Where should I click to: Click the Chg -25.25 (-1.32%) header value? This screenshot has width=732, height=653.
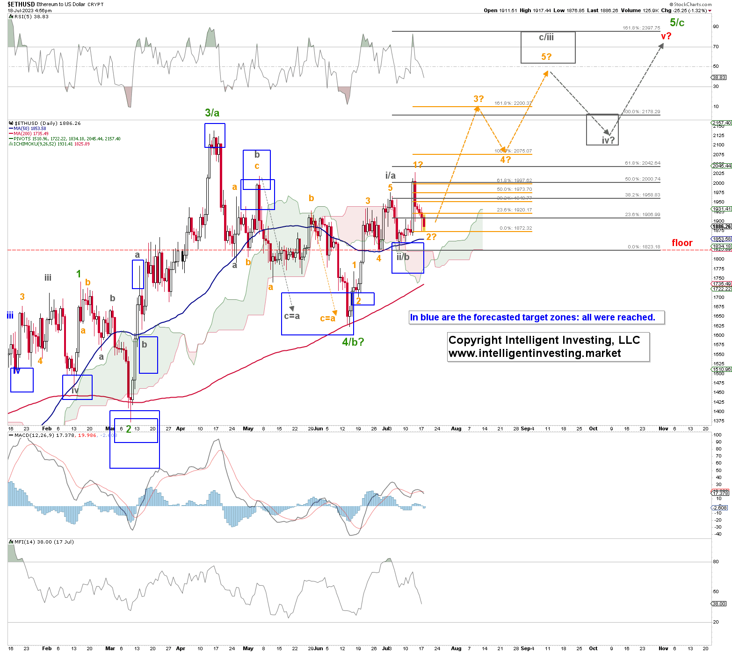(x=686, y=10)
